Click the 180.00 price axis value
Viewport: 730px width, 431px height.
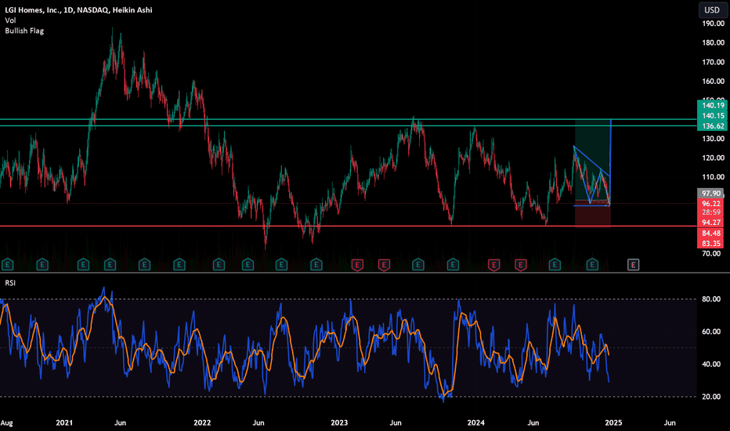click(714, 42)
